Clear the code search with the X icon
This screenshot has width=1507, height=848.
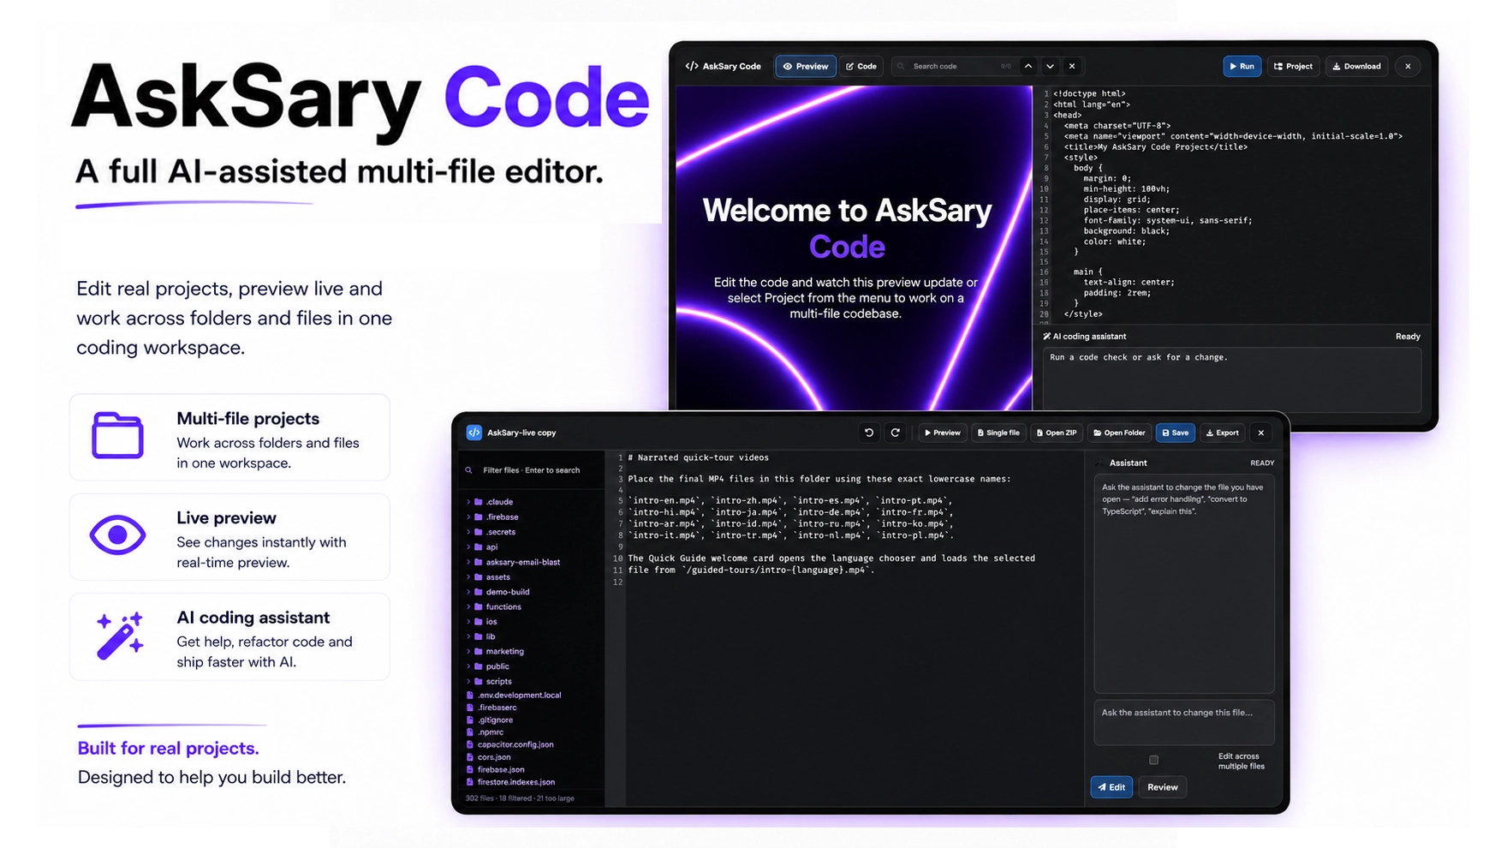point(1072,66)
